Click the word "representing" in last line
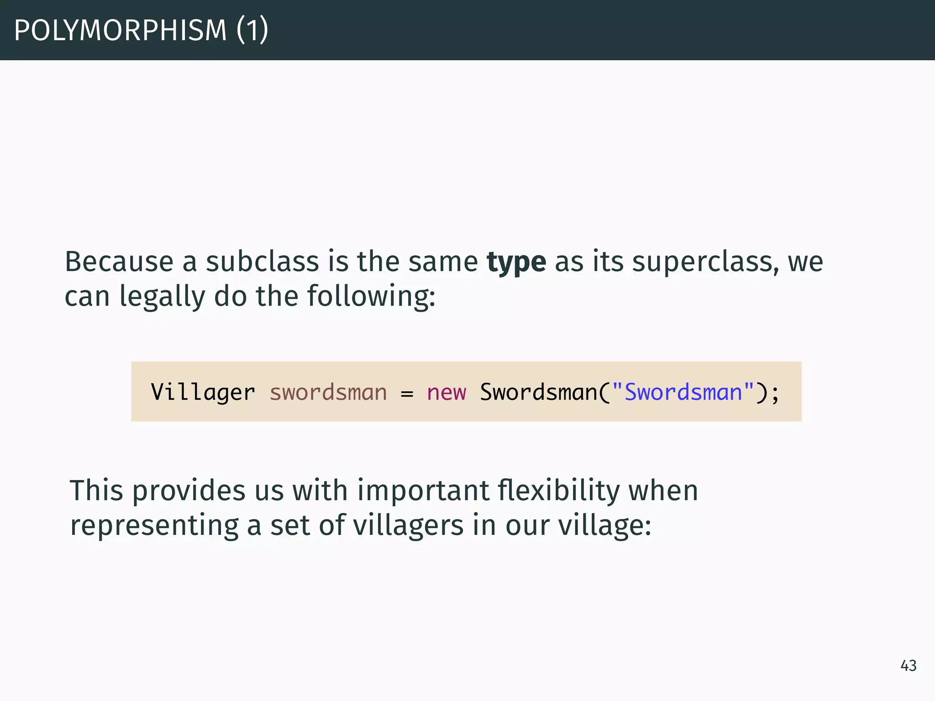 154,526
